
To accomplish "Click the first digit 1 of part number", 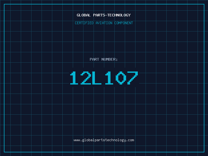I will point(74,78).
